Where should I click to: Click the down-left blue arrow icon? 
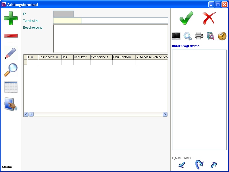[182, 165]
